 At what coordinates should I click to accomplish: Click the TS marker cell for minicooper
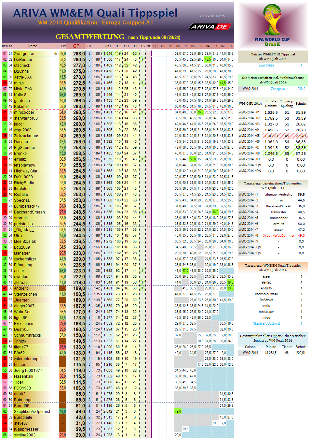coord(142,112)
